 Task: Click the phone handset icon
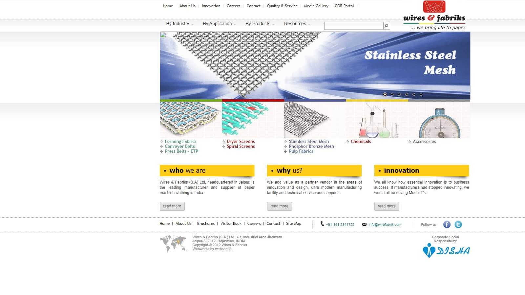click(x=322, y=224)
